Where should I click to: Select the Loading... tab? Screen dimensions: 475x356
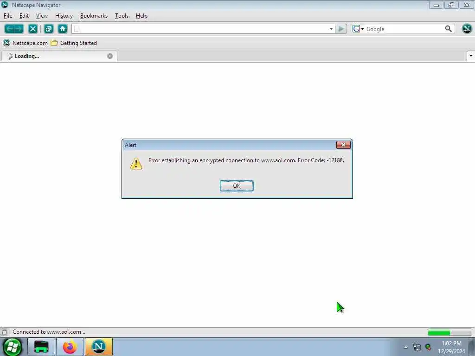pyautogui.click(x=59, y=56)
